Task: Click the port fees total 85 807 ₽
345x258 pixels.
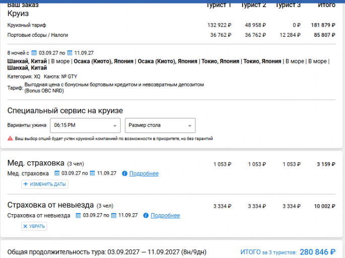Action: (324, 35)
